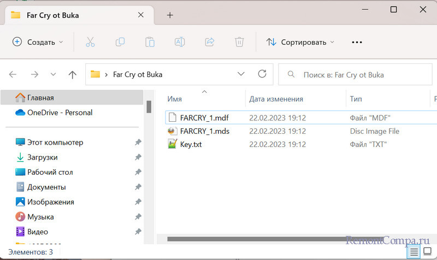The image size is (437, 260).
Task: Open Музыка in sidebar
Action: coord(40,217)
